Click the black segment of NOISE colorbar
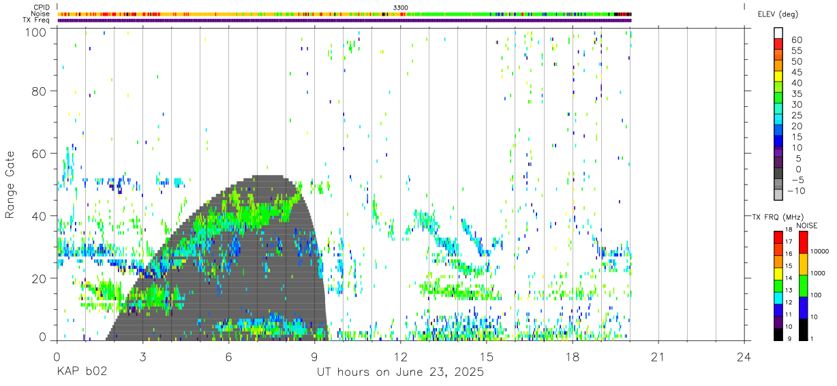Screen dimensions: 837x386 [x=804, y=329]
